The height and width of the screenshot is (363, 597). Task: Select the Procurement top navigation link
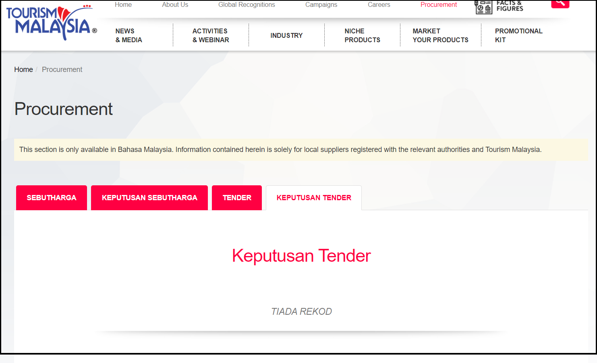[x=439, y=5]
